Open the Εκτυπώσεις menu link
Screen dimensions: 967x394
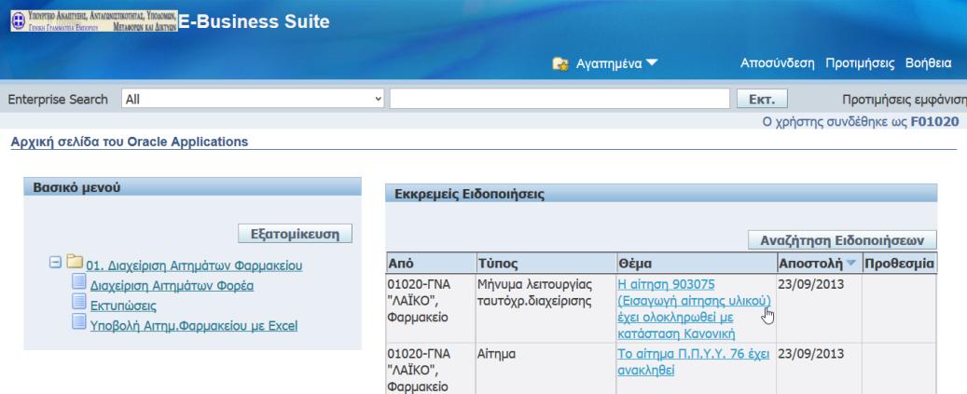123,306
